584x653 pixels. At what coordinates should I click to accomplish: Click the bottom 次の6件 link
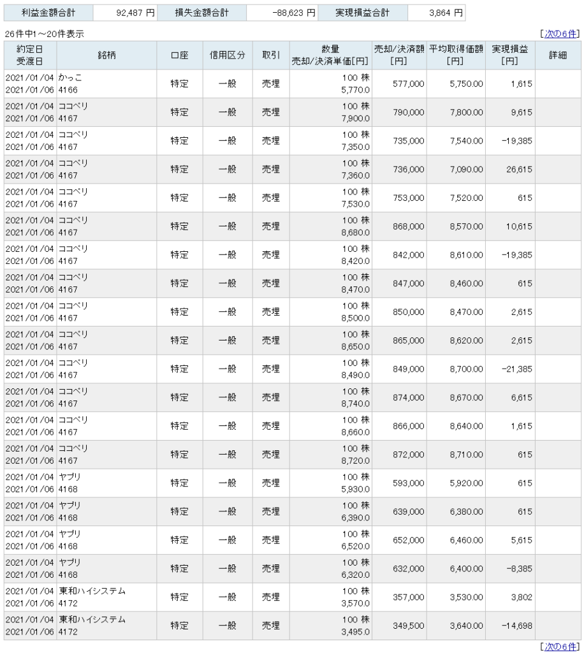(560, 647)
